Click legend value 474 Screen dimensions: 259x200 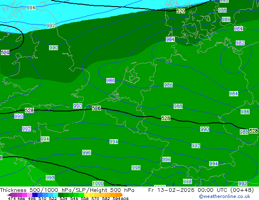[x=12, y=198]
